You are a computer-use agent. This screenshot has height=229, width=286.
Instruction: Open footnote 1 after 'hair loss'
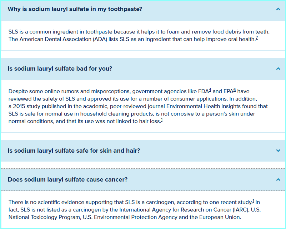tap(162, 120)
